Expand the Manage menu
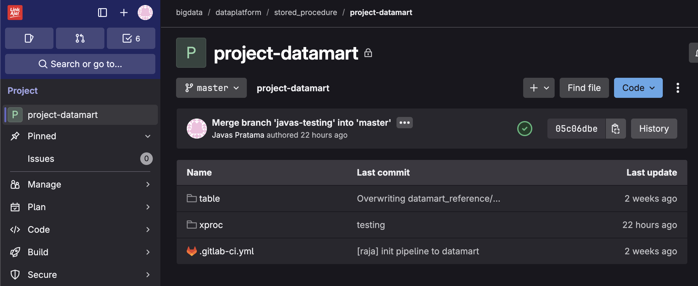This screenshot has height=286, width=698. coord(80,184)
